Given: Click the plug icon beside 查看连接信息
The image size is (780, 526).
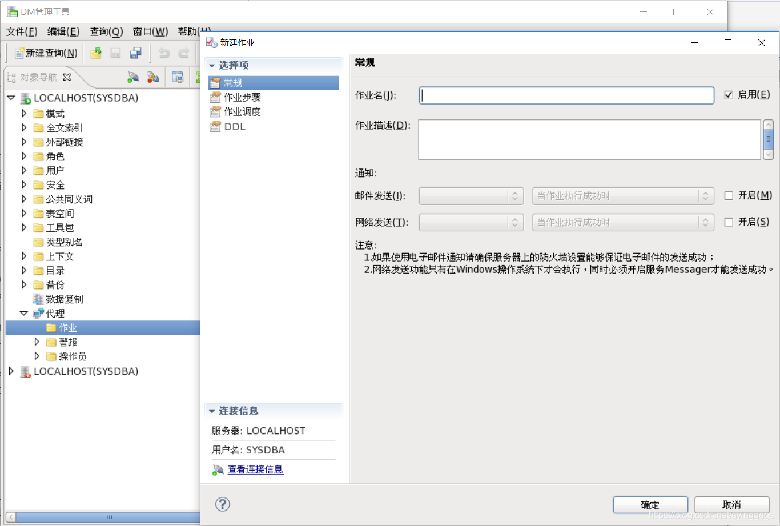Looking at the screenshot, I should point(218,470).
